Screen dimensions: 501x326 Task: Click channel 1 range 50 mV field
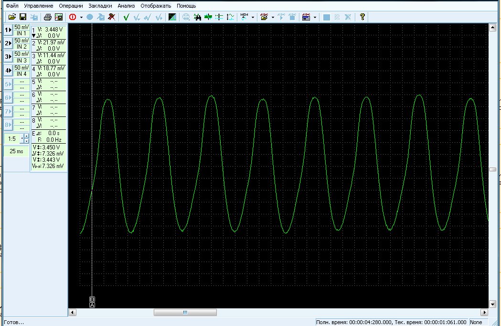click(x=21, y=27)
